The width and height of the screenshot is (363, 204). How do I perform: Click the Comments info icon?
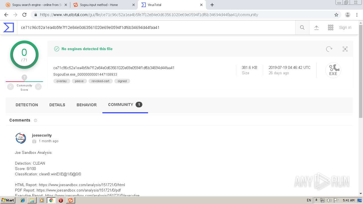35,120
